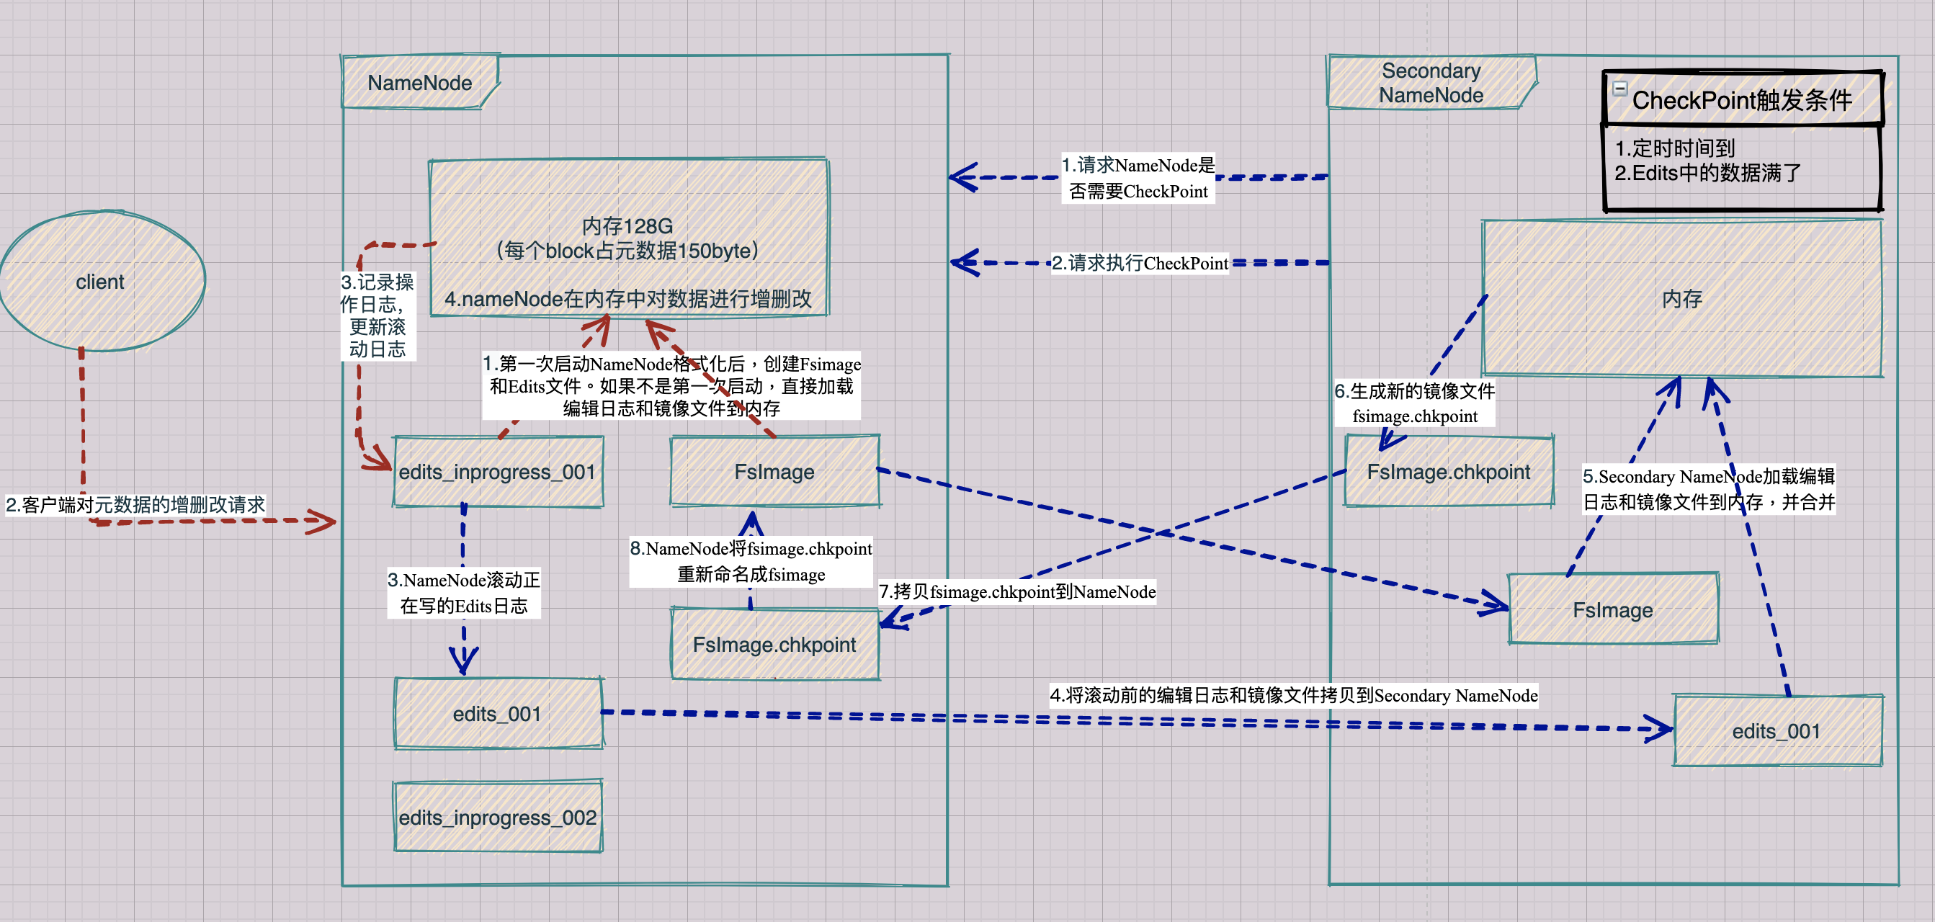Select the edits_inprogress_001 box
Image resolution: width=1935 pixels, height=922 pixels.
[x=497, y=473]
